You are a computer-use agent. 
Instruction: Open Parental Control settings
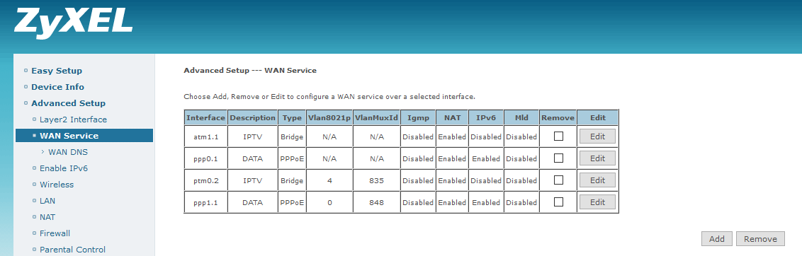click(x=73, y=250)
